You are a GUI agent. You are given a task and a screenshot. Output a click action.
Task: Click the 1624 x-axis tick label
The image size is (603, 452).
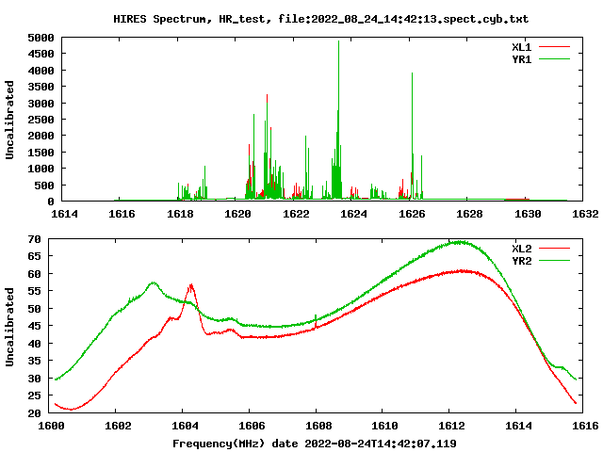pos(353,214)
